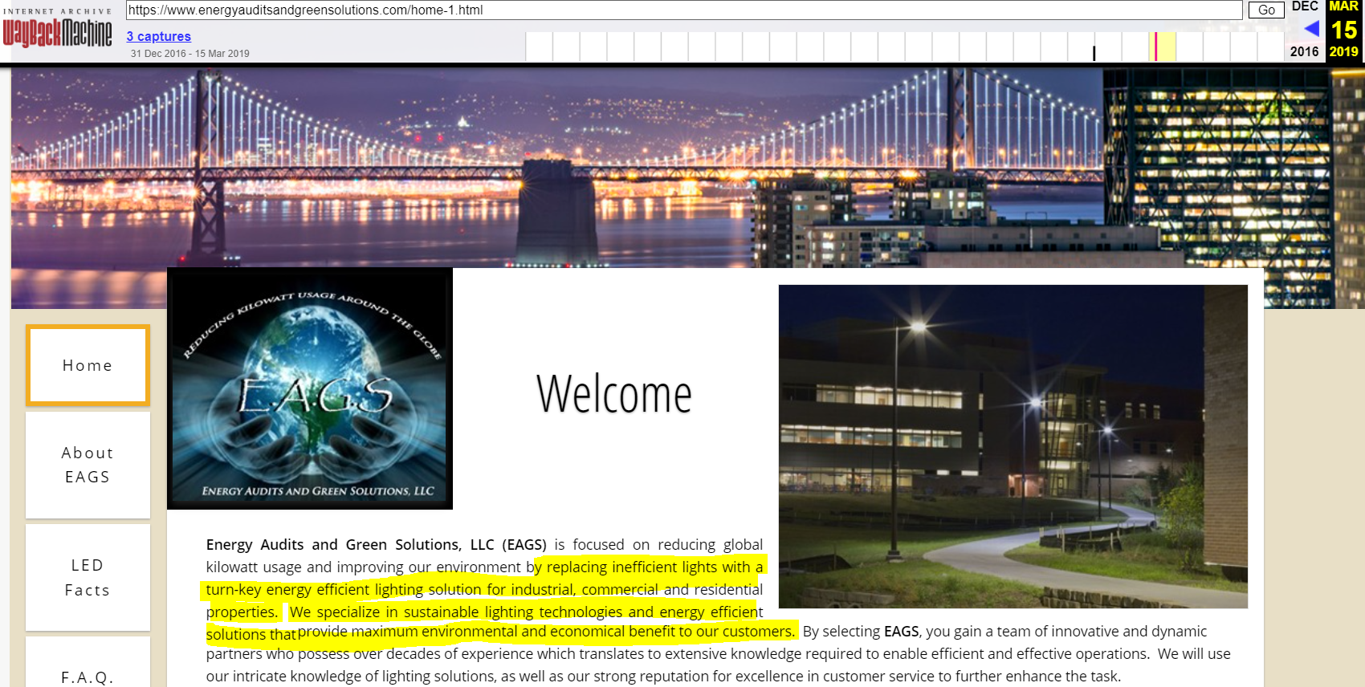Open the Home navigation item

click(x=88, y=365)
